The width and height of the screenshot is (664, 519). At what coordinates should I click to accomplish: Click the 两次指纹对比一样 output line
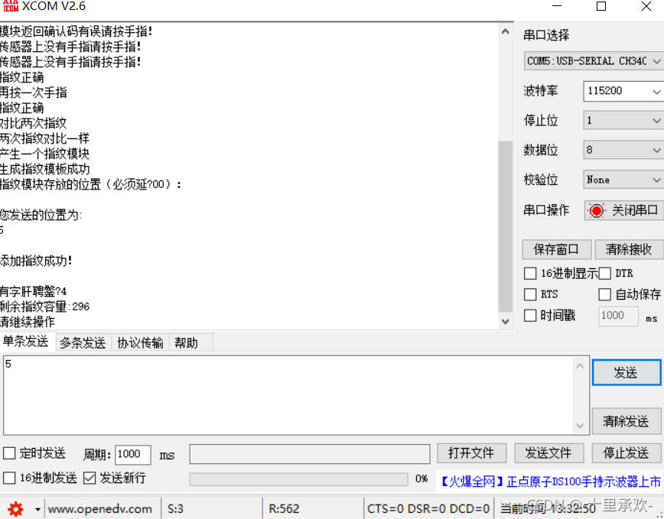click(x=44, y=138)
